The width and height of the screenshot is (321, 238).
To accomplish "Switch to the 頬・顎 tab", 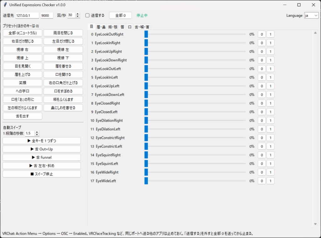I will [x=113, y=27].
